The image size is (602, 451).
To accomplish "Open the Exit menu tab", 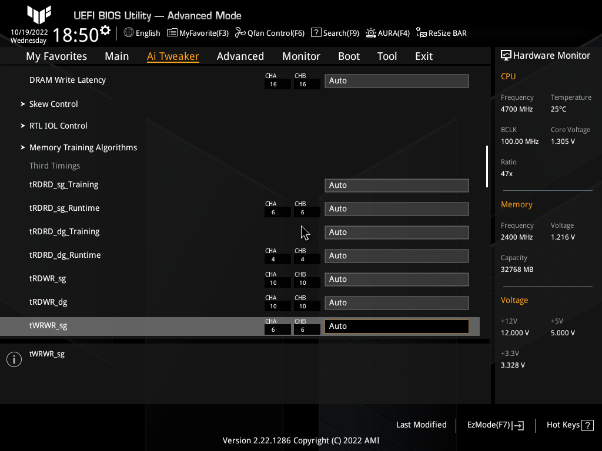I will 423,56.
